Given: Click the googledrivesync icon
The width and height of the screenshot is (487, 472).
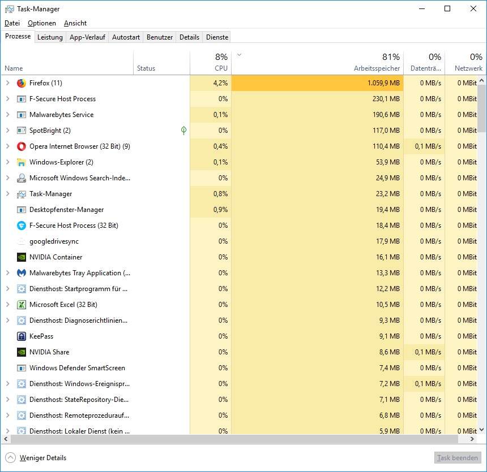Looking at the screenshot, I should point(22,241).
